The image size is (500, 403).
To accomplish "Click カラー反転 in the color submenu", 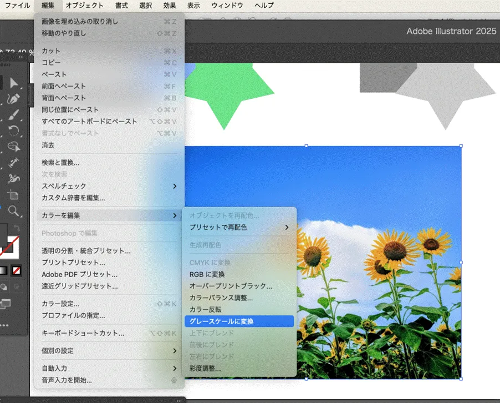I will 206,309.
